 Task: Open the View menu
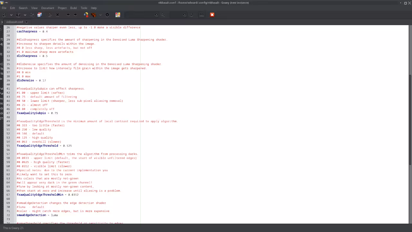click(x=34, y=8)
